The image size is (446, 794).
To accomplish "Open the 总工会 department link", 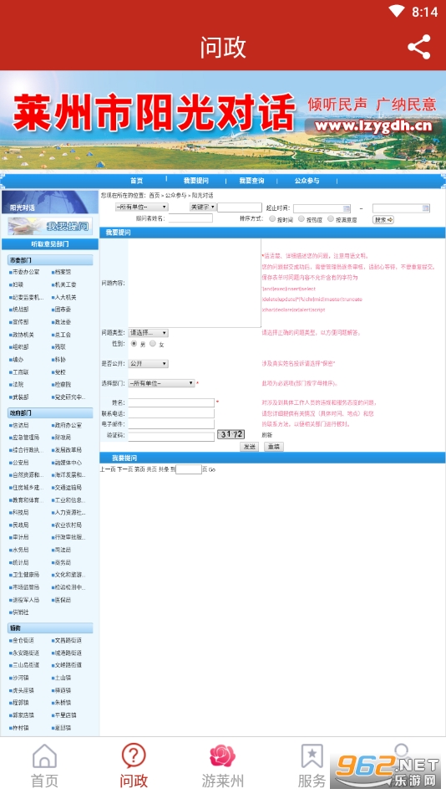I will tap(63, 335).
